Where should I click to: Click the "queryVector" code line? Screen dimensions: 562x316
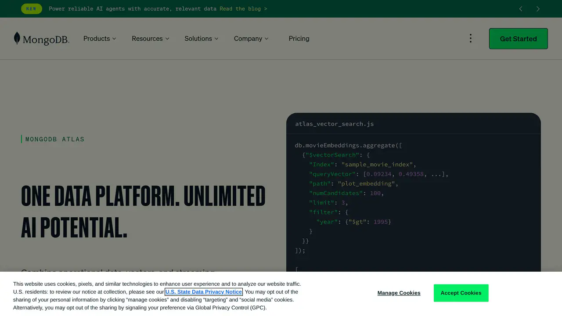[379, 174]
